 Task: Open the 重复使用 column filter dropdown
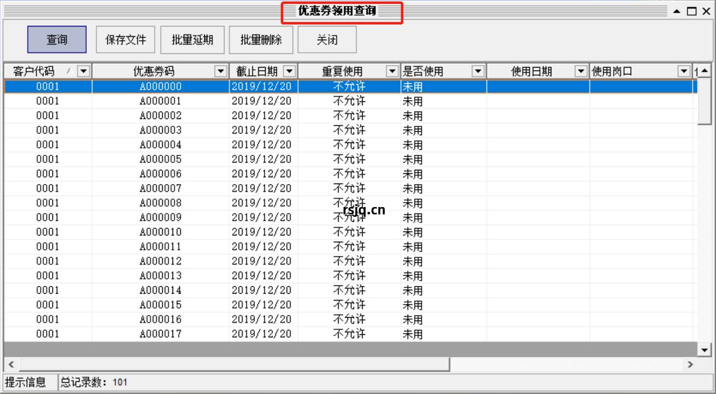pyautogui.click(x=392, y=70)
